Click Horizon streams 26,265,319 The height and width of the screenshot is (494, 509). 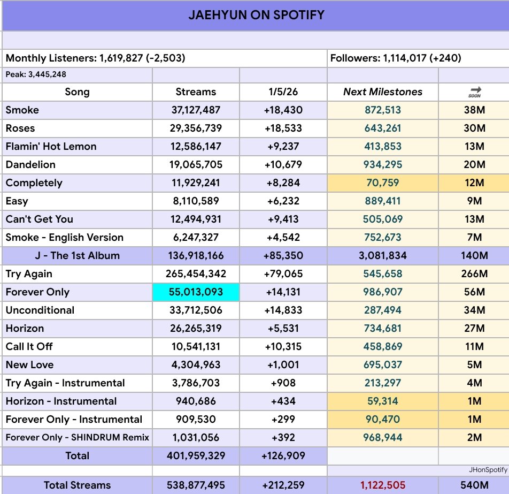point(196,329)
